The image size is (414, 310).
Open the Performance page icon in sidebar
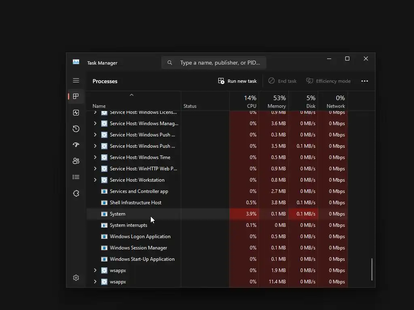click(76, 113)
